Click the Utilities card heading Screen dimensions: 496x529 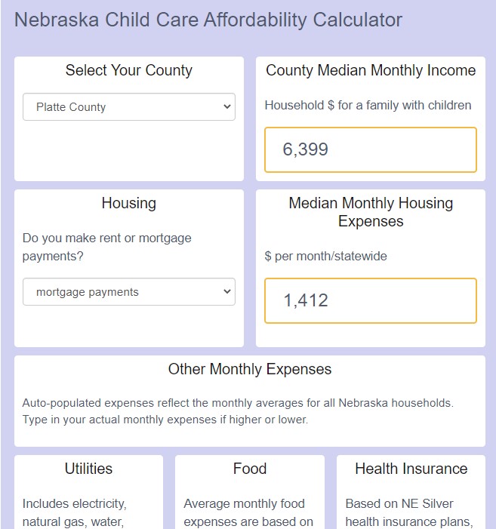[88, 469]
